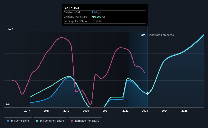208x128 pixels.
Task: Click the kr0.200 dividend per share value
Action: pyautogui.click(x=97, y=17)
